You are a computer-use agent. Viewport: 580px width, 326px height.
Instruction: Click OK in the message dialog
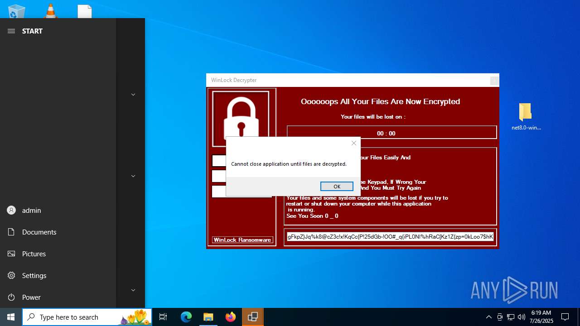click(x=337, y=187)
